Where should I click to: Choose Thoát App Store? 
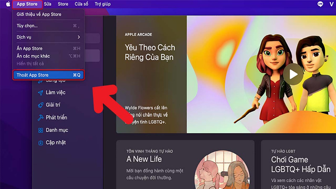[48, 75]
